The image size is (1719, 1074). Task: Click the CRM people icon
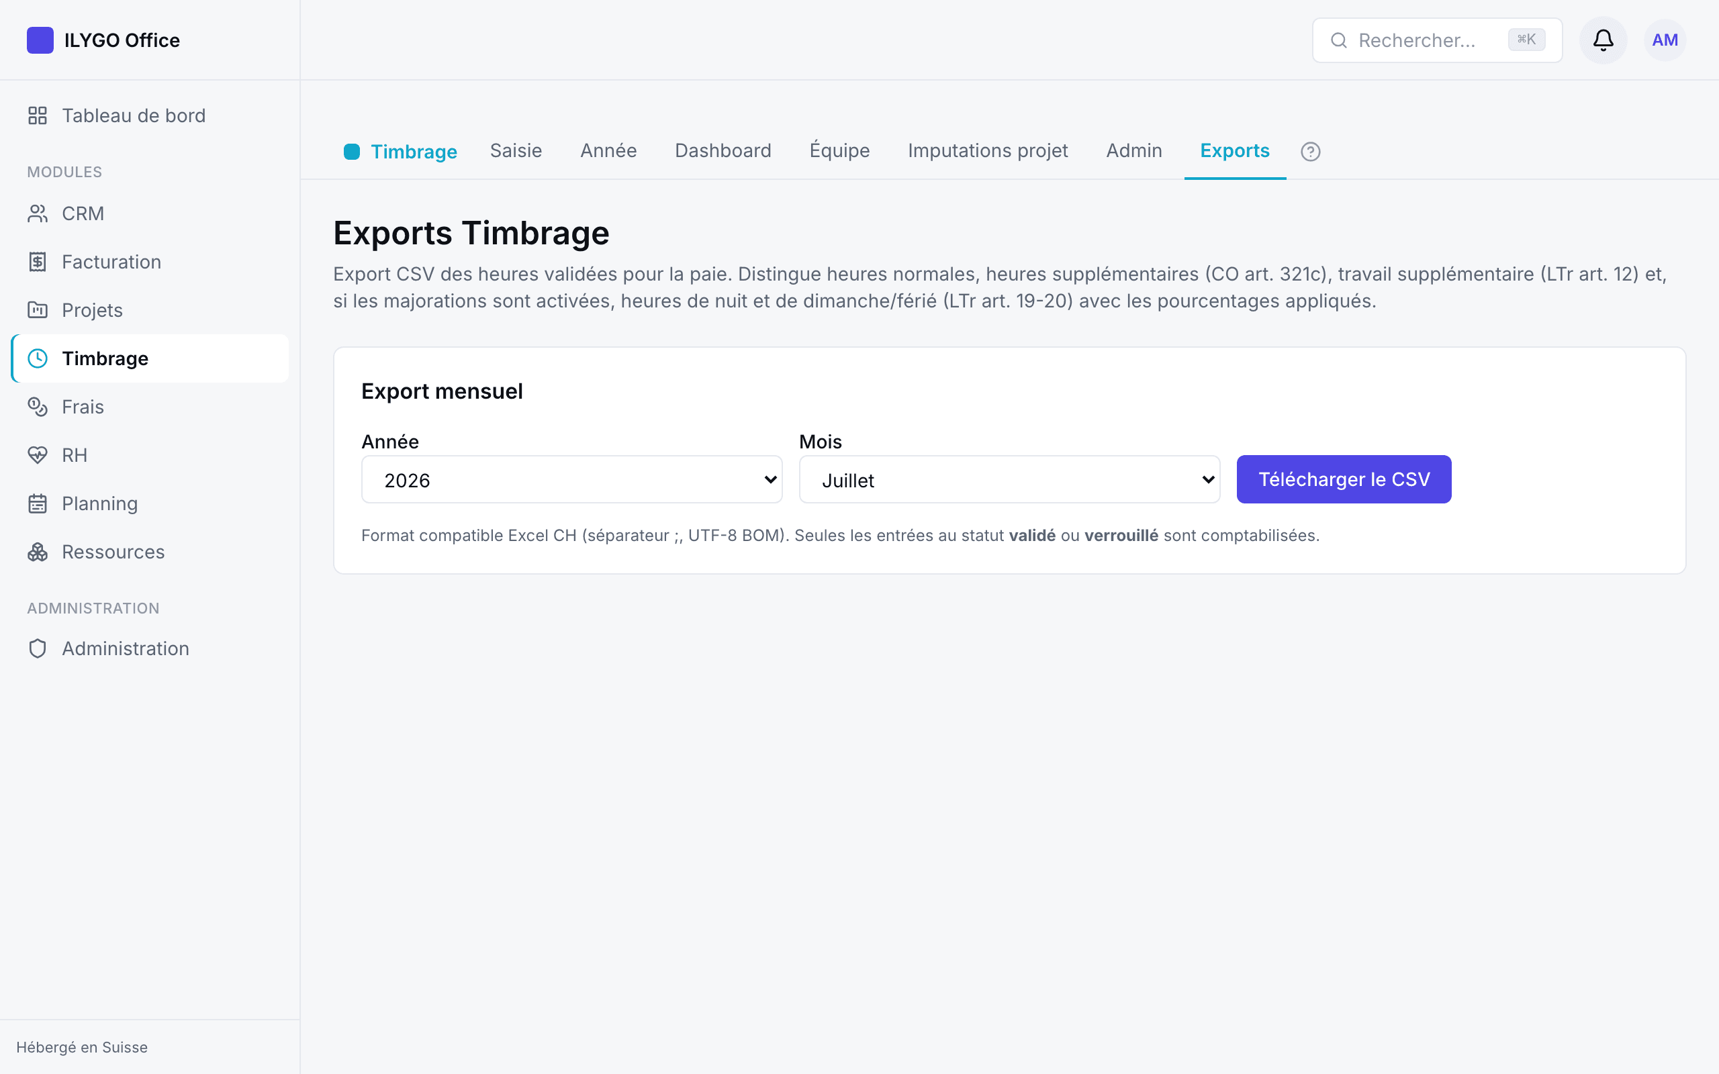tap(38, 213)
